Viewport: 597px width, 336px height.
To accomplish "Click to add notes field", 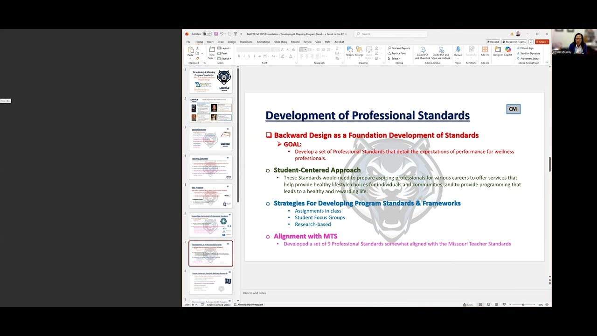I will (254, 293).
